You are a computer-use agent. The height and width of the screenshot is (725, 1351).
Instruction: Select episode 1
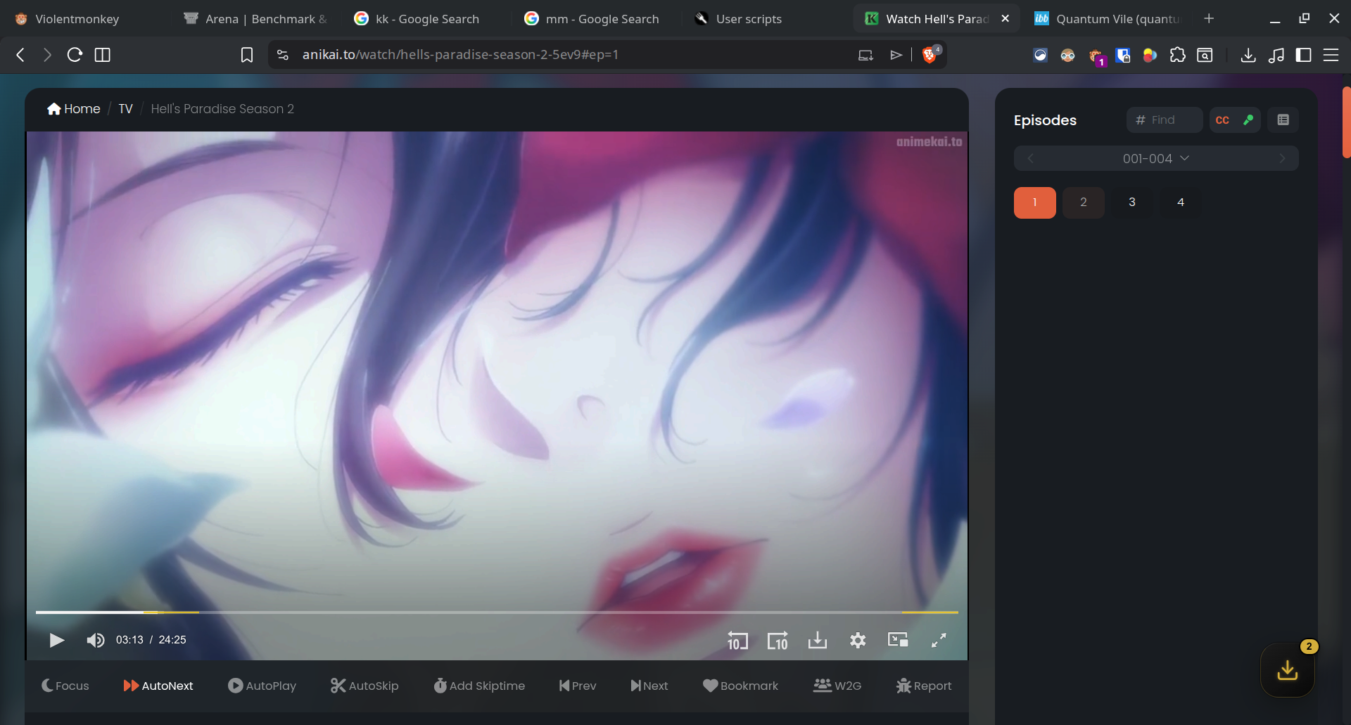tap(1035, 203)
